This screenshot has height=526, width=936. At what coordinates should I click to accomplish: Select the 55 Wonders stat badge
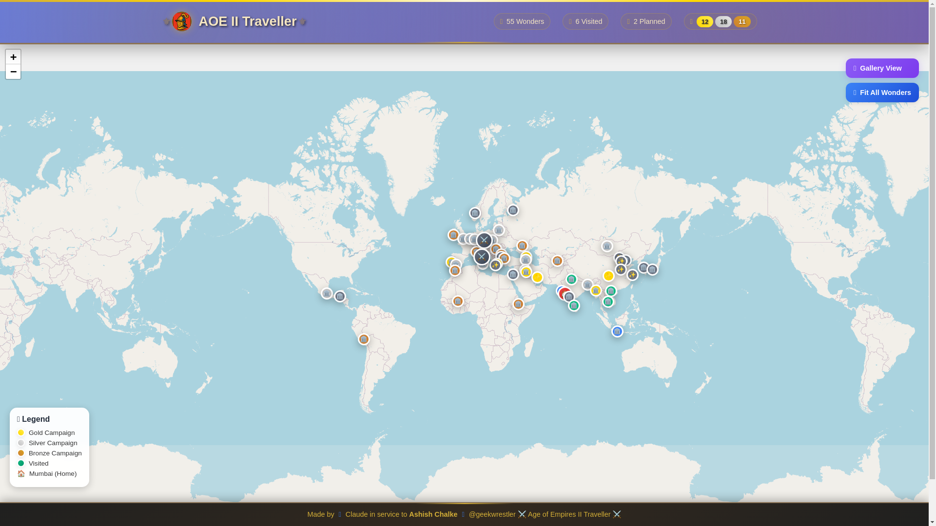click(522, 21)
